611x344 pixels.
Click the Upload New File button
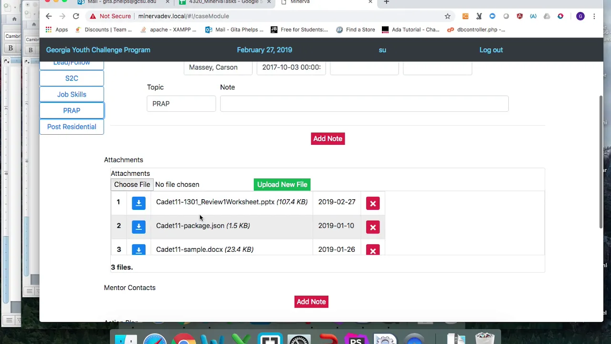tap(282, 184)
